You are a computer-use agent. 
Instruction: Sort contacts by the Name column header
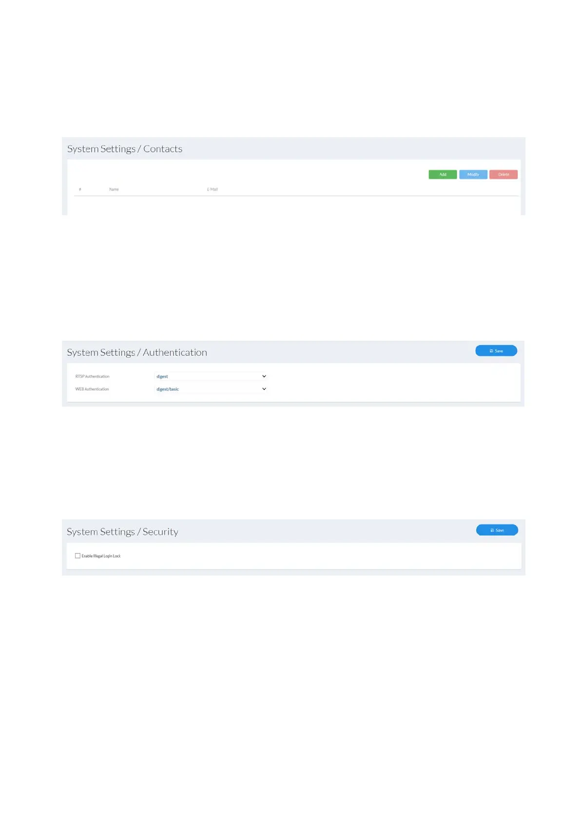114,189
